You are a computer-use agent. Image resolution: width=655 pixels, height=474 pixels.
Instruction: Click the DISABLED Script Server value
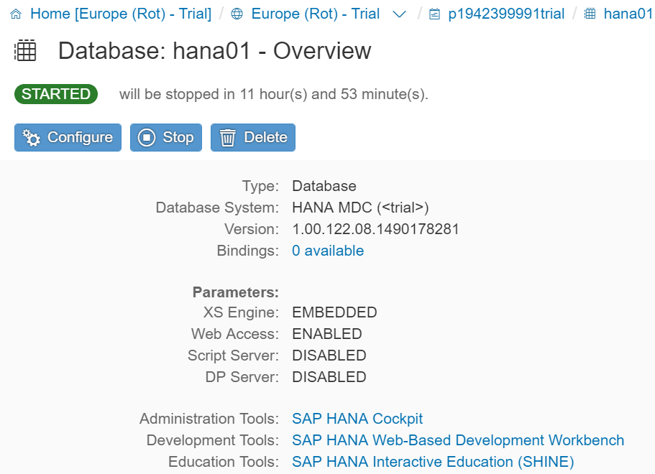(x=329, y=355)
